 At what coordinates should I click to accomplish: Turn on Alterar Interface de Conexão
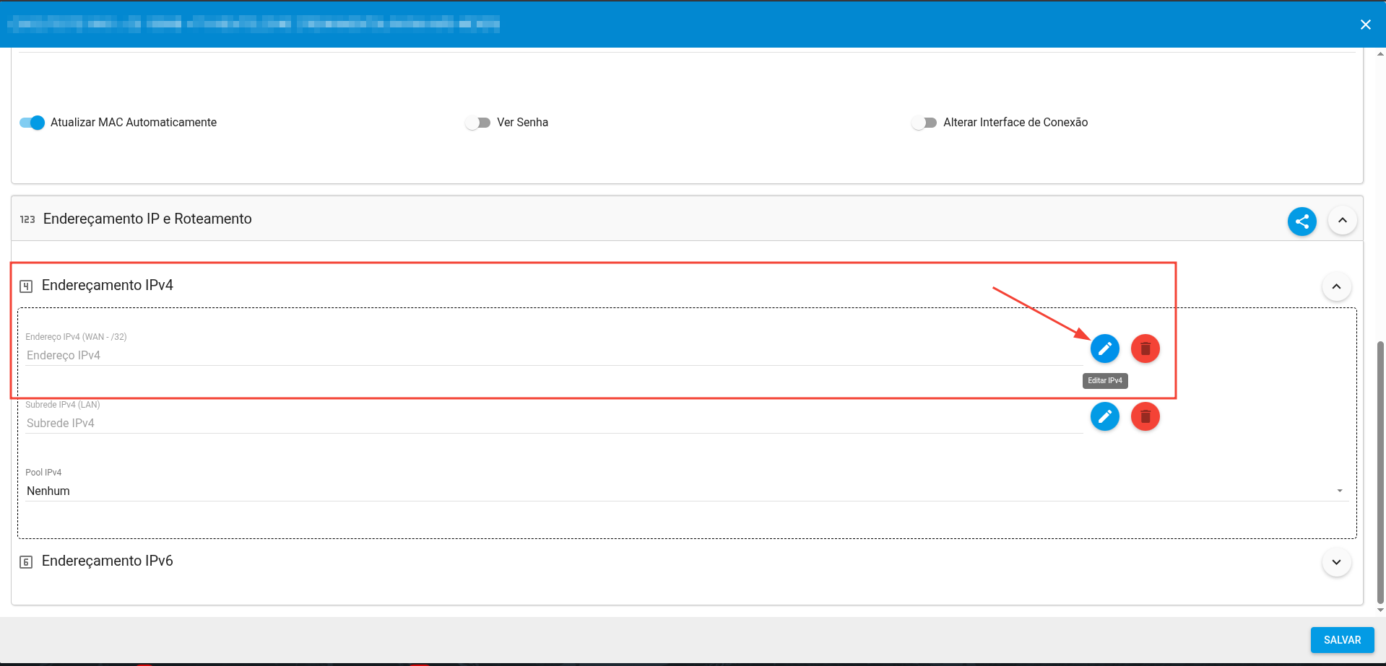point(924,123)
